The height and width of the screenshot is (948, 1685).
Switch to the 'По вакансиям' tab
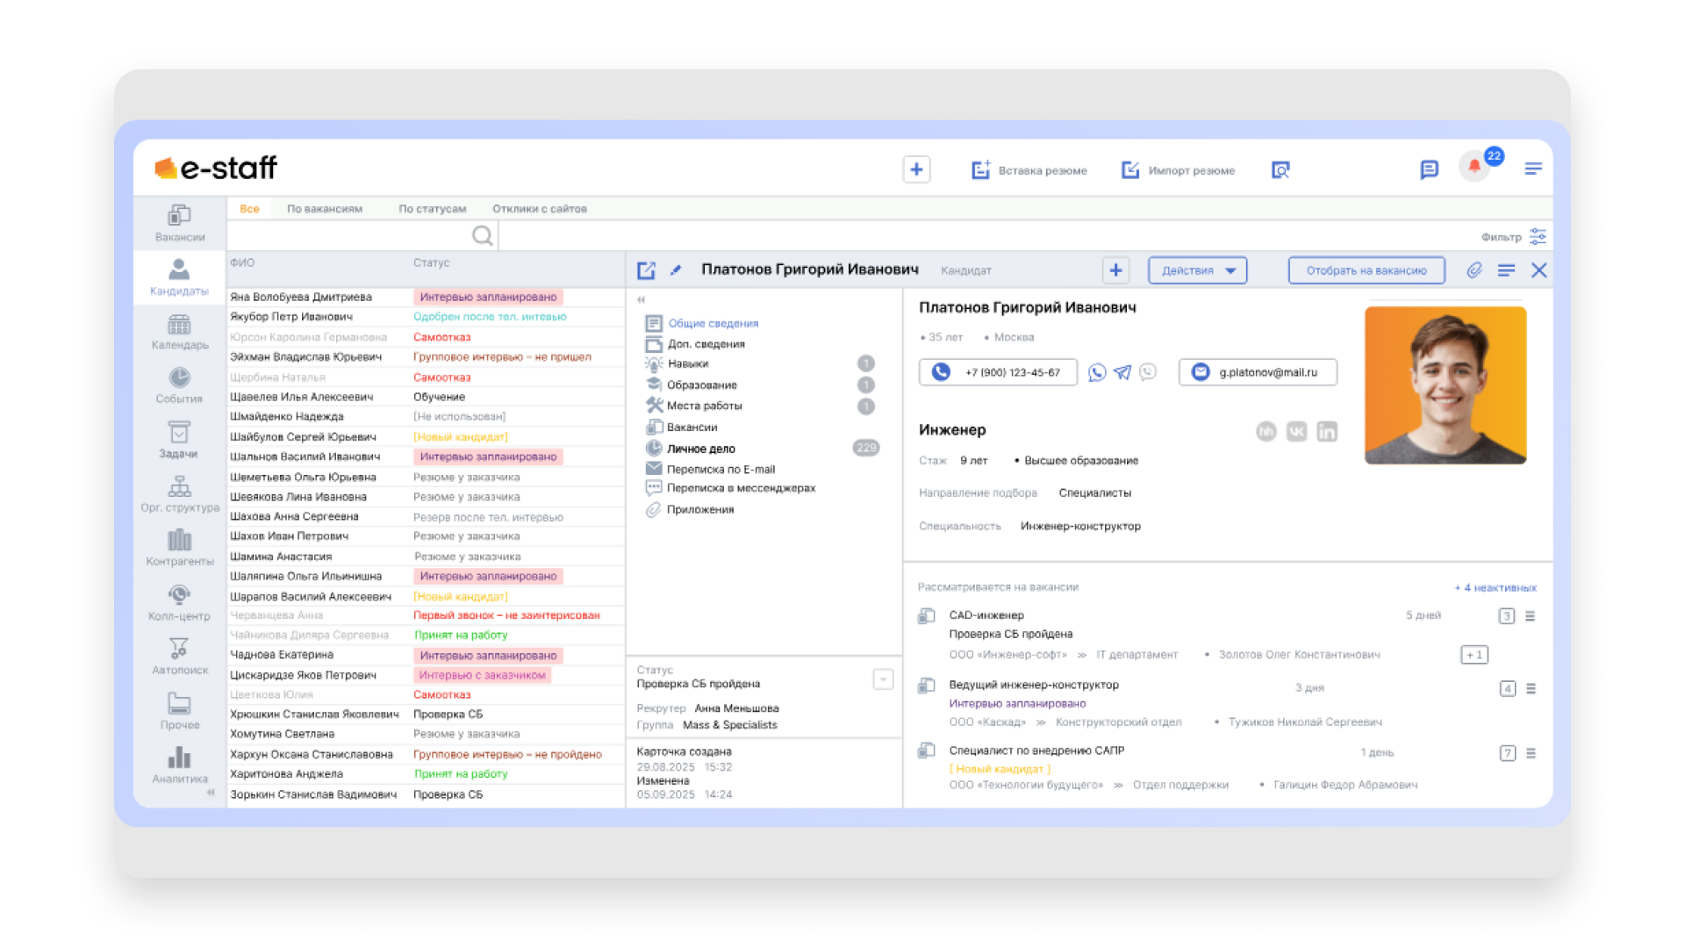click(x=325, y=209)
